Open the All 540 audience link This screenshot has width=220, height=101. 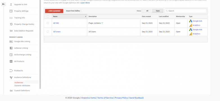tap(56, 23)
